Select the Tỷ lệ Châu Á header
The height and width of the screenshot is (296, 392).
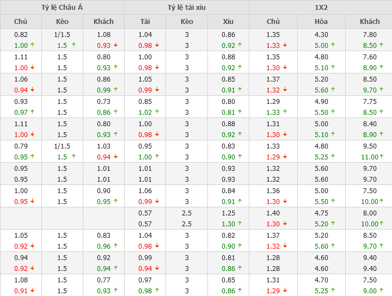click(x=62, y=7)
